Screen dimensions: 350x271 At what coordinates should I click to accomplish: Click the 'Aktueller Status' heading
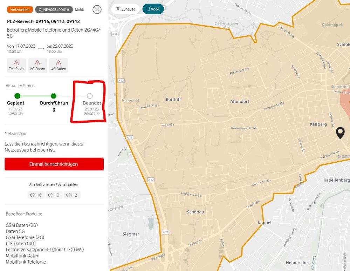[20, 86]
